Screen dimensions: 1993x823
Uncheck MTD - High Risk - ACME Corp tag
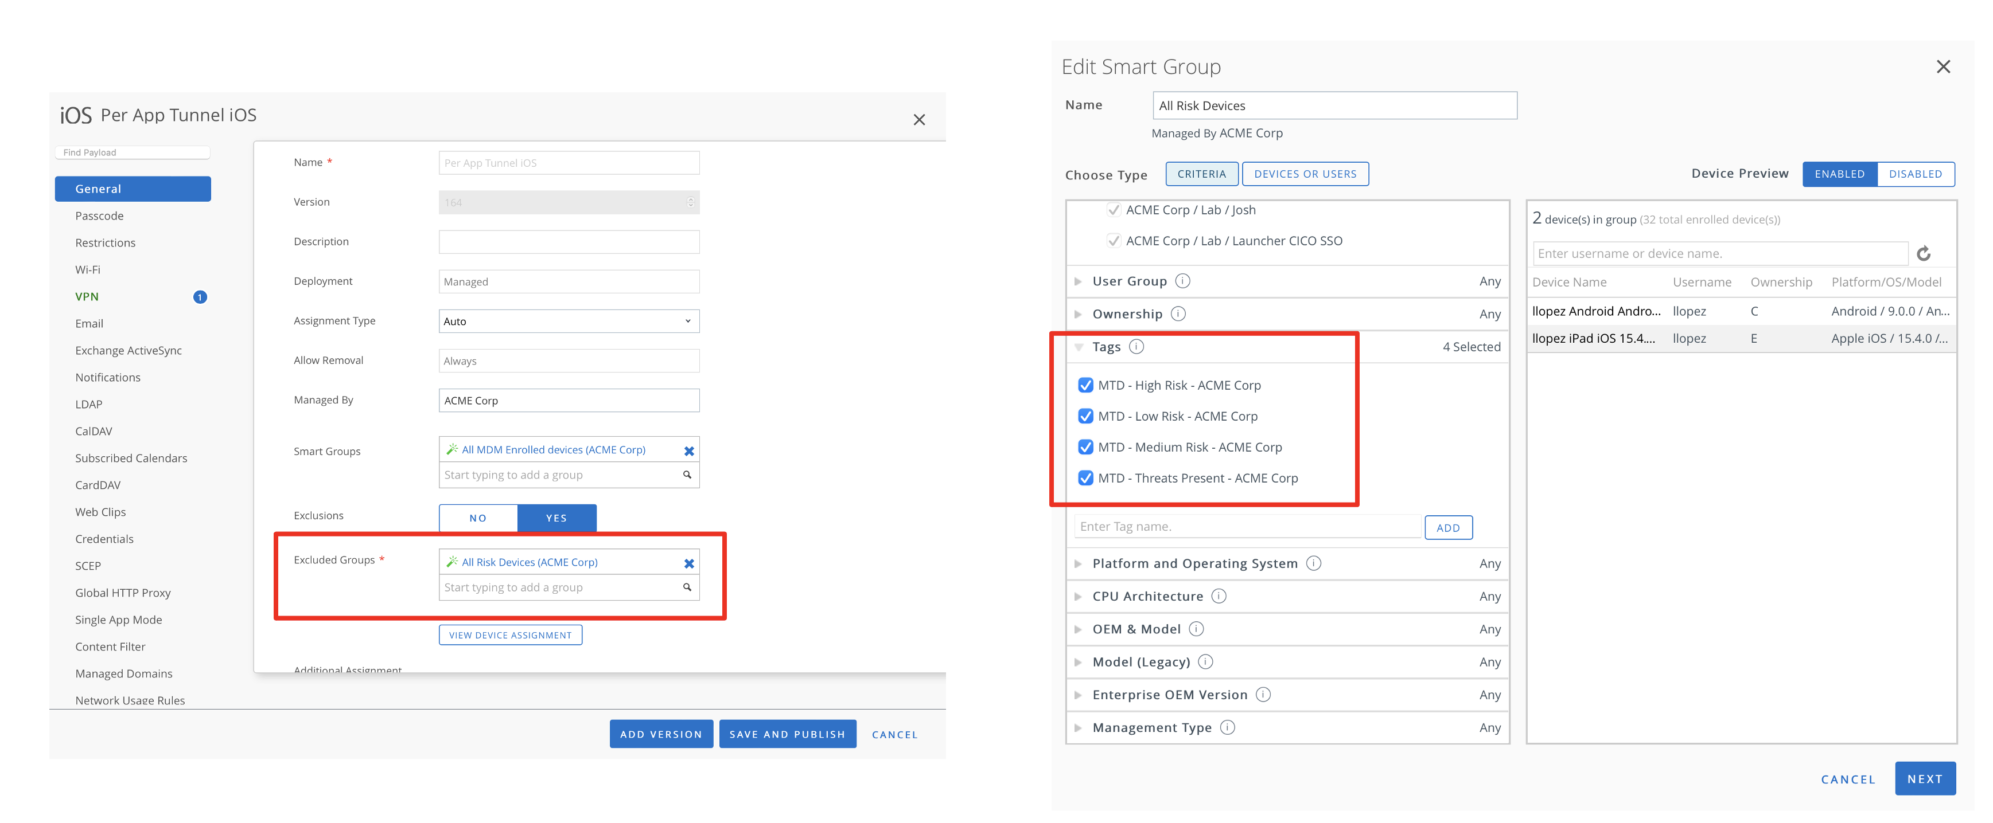[x=1085, y=384]
